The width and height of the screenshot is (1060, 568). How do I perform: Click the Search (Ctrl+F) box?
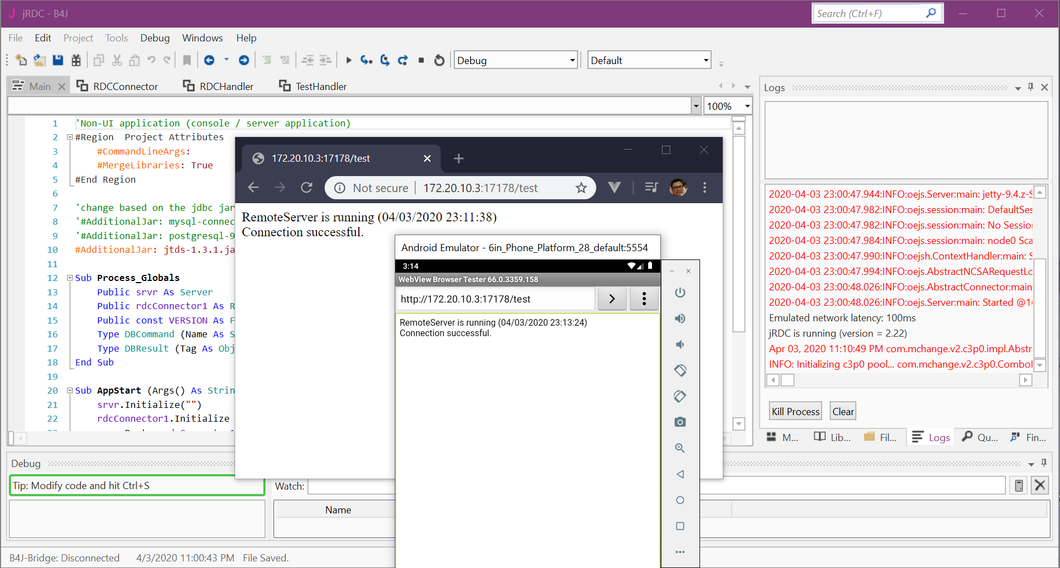878,13
